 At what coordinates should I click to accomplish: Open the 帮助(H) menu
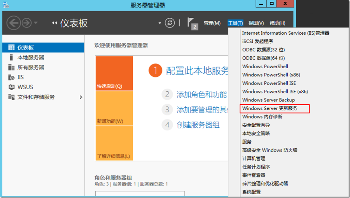277,23
